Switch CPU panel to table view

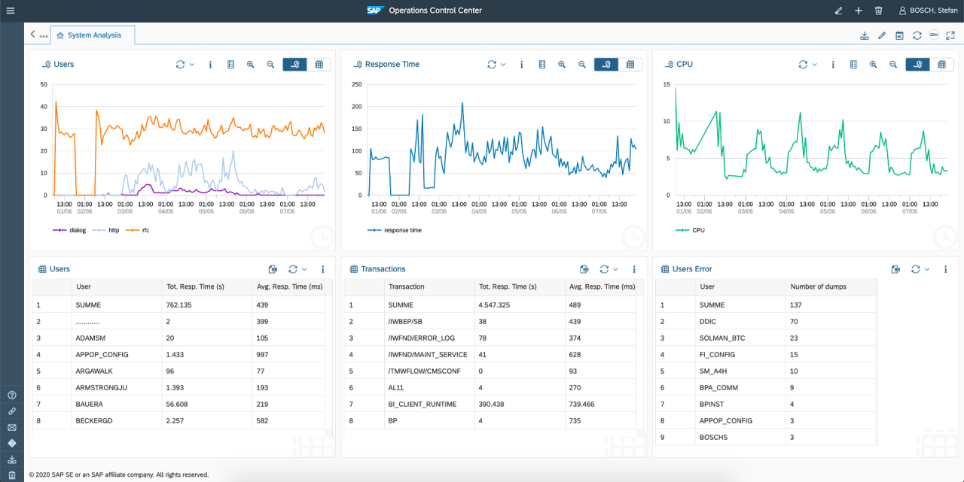[x=941, y=65]
